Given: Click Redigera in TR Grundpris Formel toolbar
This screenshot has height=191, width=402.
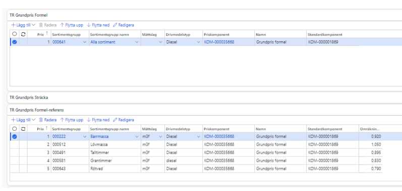Looking at the screenshot, I should click(x=123, y=25).
